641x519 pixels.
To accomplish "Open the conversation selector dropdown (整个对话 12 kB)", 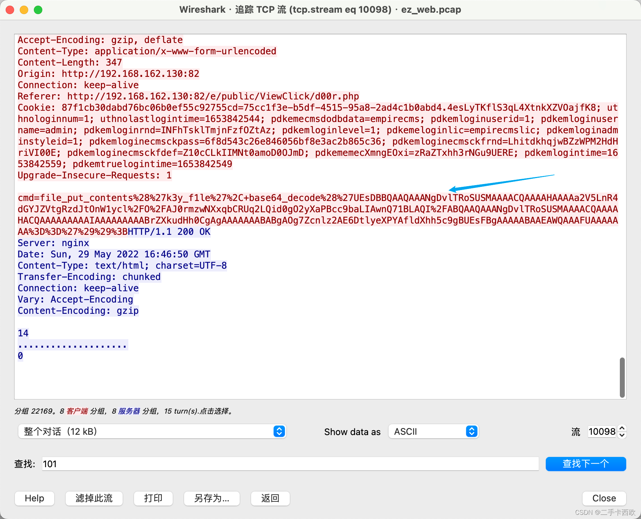I will coord(152,431).
